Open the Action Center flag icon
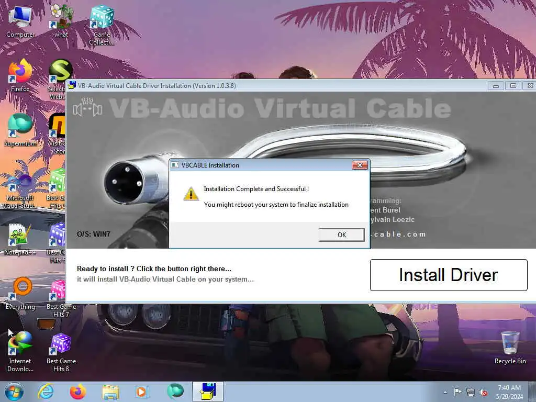This screenshot has width=536, height=402. (457, 392)
